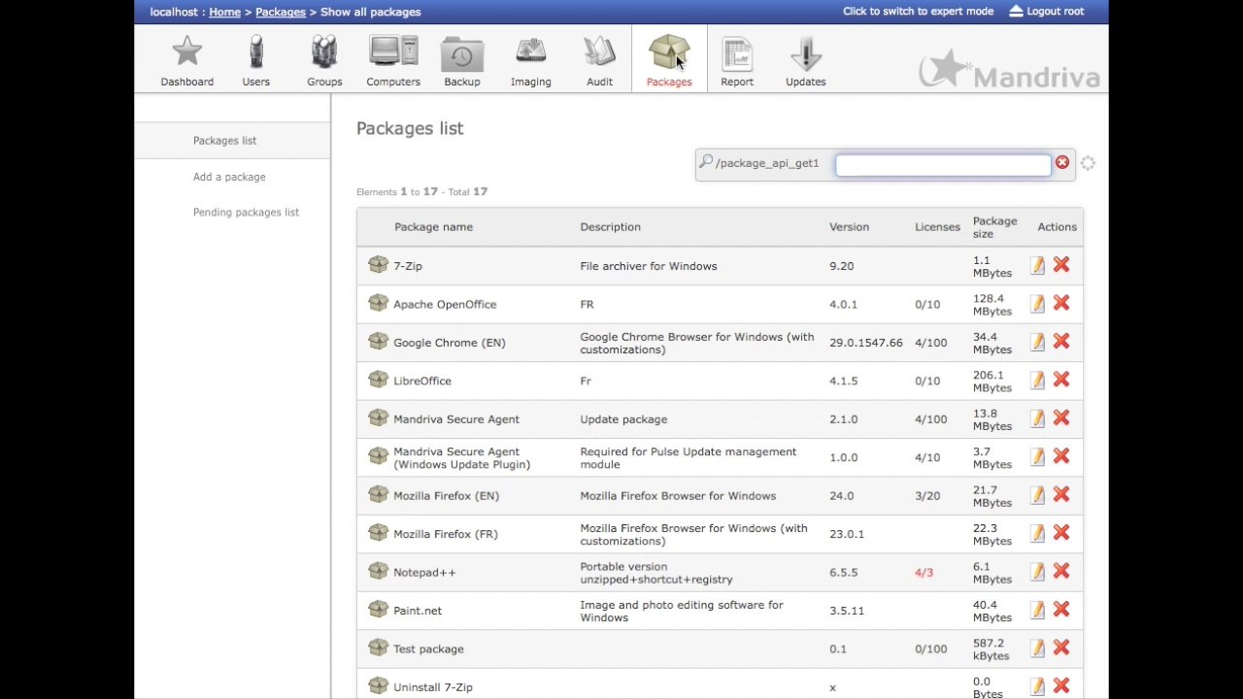Image resolution: width=1243 pixels, height=699 pixels.
Task: Click version 29.0.1547.66 cell
Action: 865,343
